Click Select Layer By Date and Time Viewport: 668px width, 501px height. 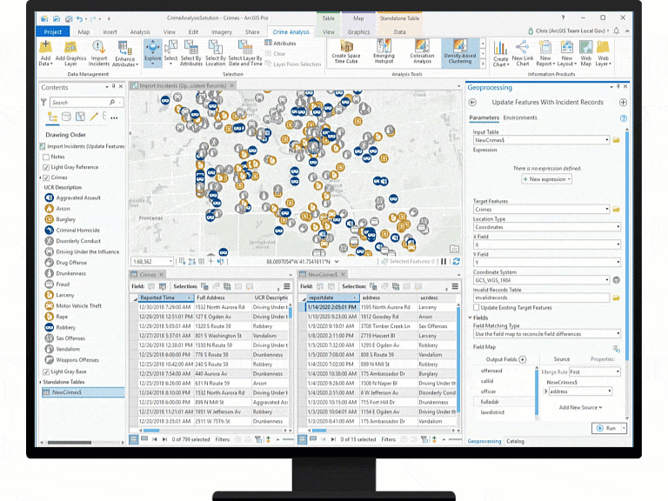(x=245, y=53)
